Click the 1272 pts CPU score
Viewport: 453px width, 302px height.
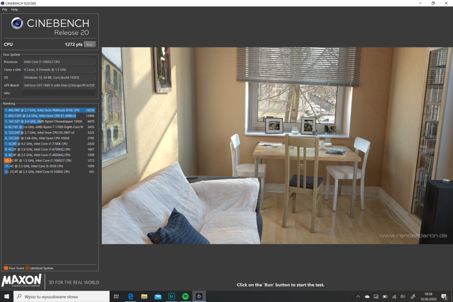[x=74, y=45]
